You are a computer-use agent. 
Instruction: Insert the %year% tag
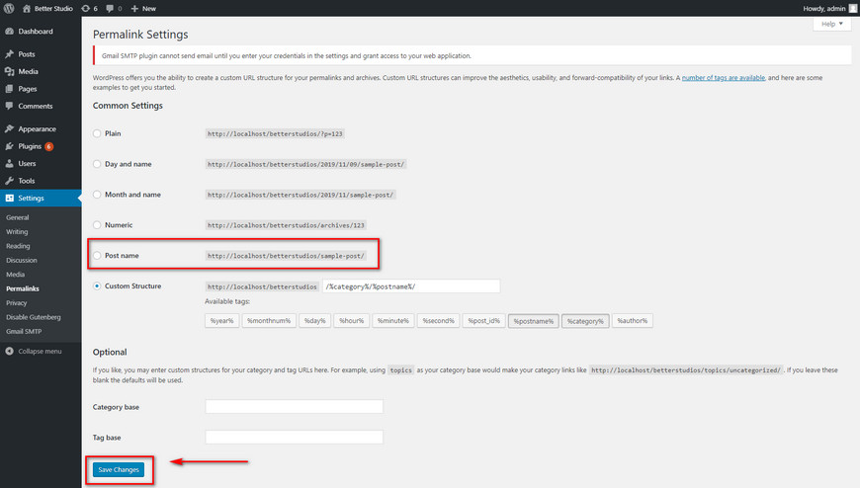(x=221, y=321)
